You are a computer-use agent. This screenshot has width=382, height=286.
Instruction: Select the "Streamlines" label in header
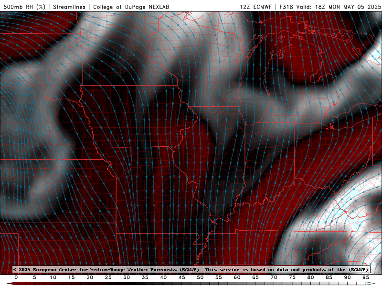[x=69, y=7]
